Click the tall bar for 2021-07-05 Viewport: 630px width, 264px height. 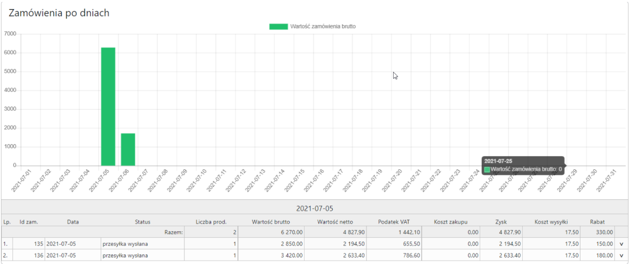[x=108, y=106]
